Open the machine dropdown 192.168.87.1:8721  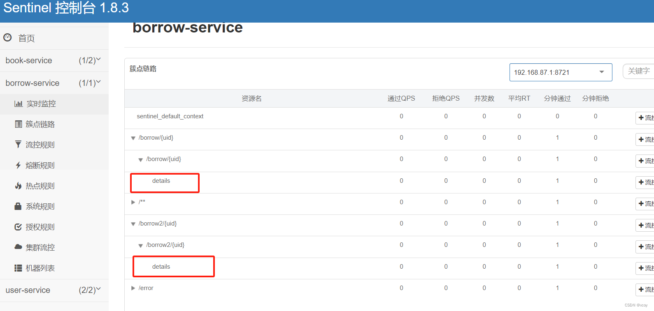click(x=561, y=72)
